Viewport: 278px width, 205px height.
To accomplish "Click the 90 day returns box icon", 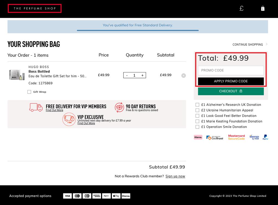I will click(119, 107).
